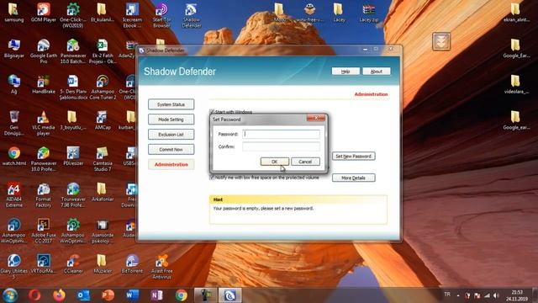538x303 pixels.
Task: Open the samsung folder on desktop
Action: click(13, 13)
